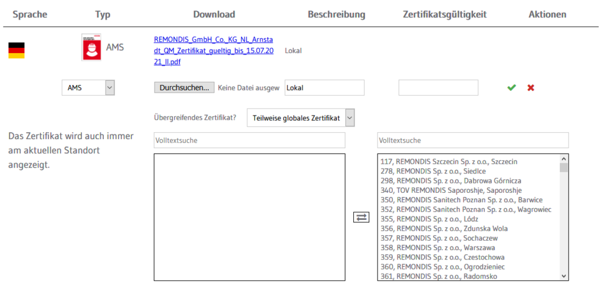Click the empty left selected-locations list box
604x299 pixels.
250,217
